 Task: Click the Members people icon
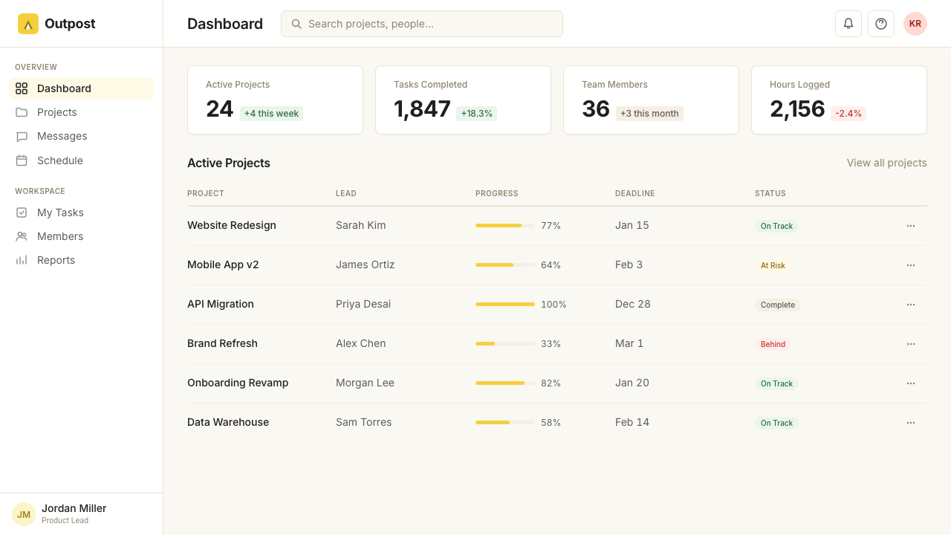coord(22,236)
